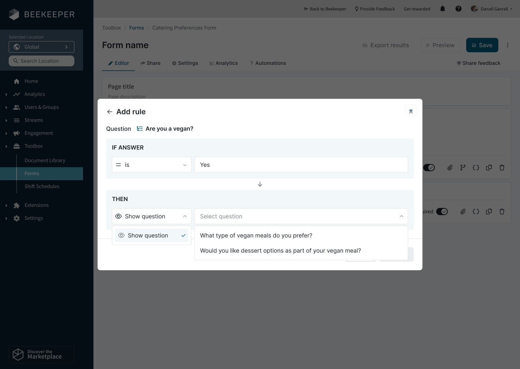
Task: Open the Automations tab
Action: (268, 63)
